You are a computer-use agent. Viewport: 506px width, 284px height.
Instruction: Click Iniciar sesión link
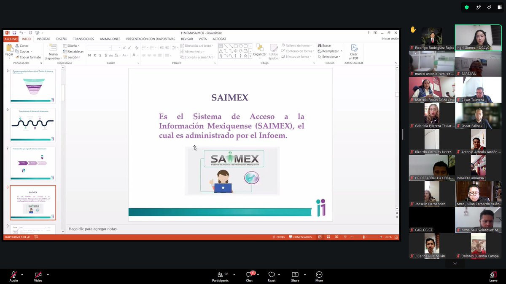pos(390,39)
